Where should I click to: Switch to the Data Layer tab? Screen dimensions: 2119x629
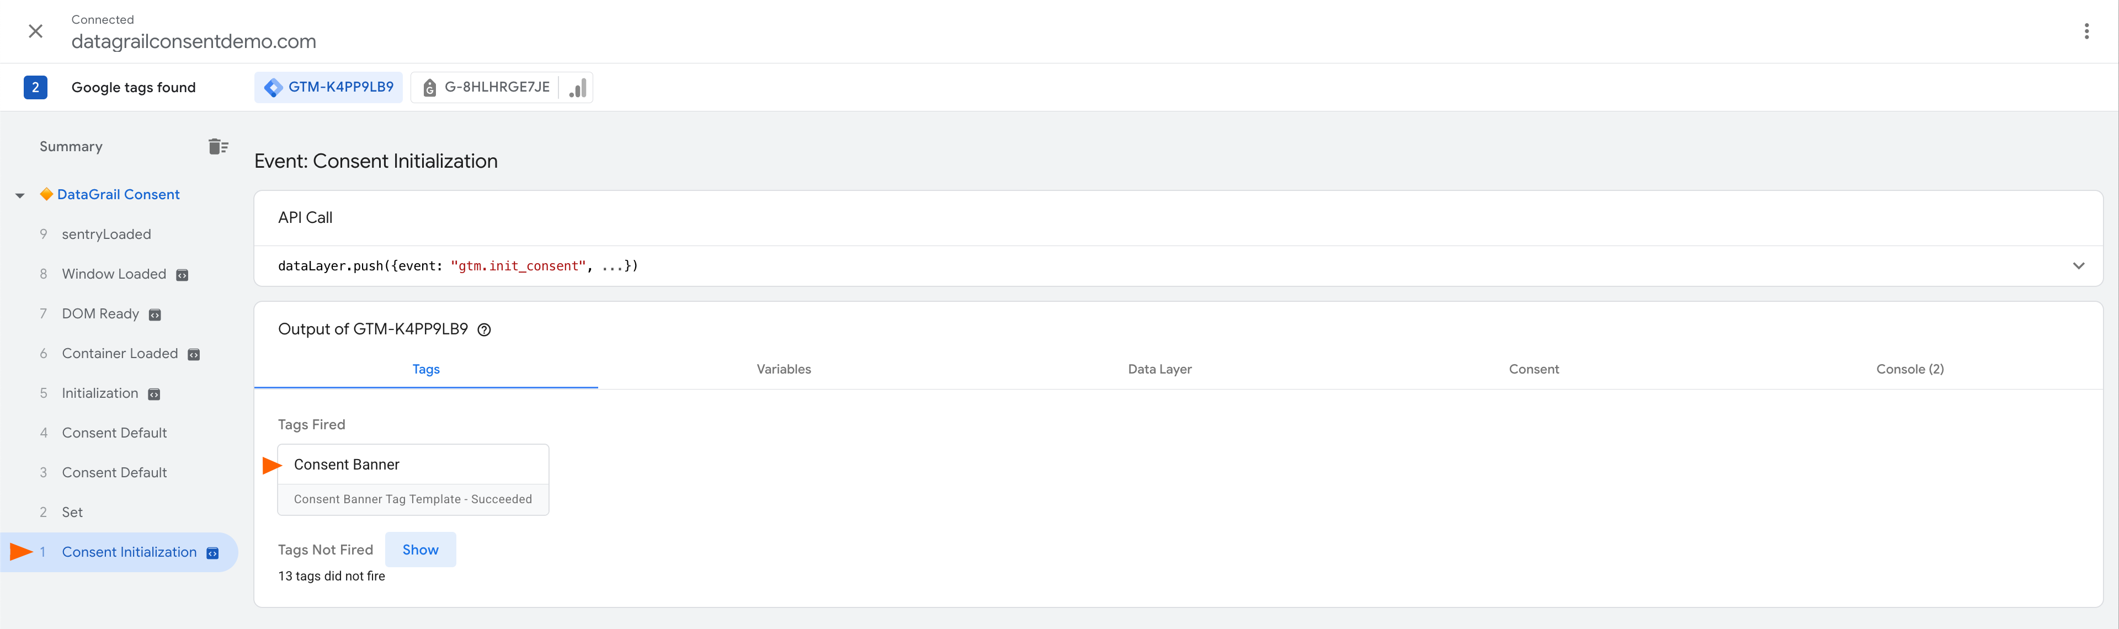[x=1160, y=369]
